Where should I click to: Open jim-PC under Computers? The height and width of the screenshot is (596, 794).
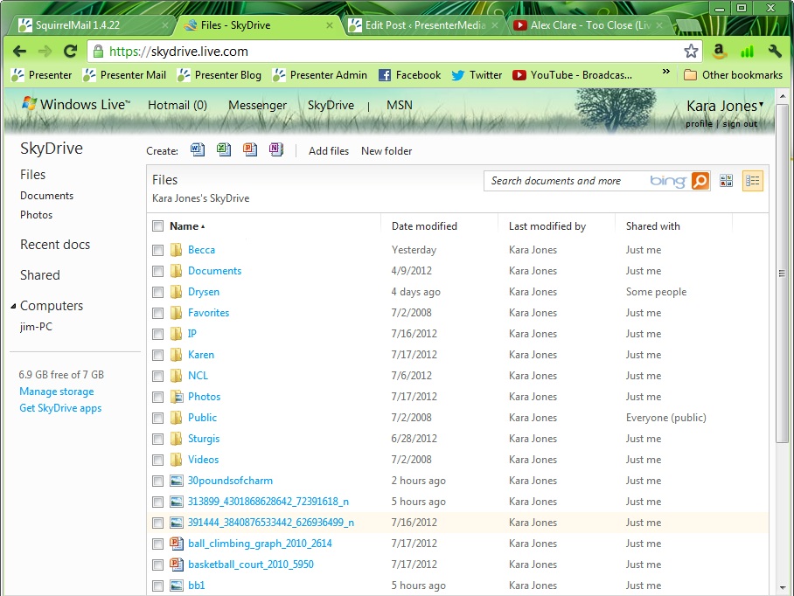(36, 326)
